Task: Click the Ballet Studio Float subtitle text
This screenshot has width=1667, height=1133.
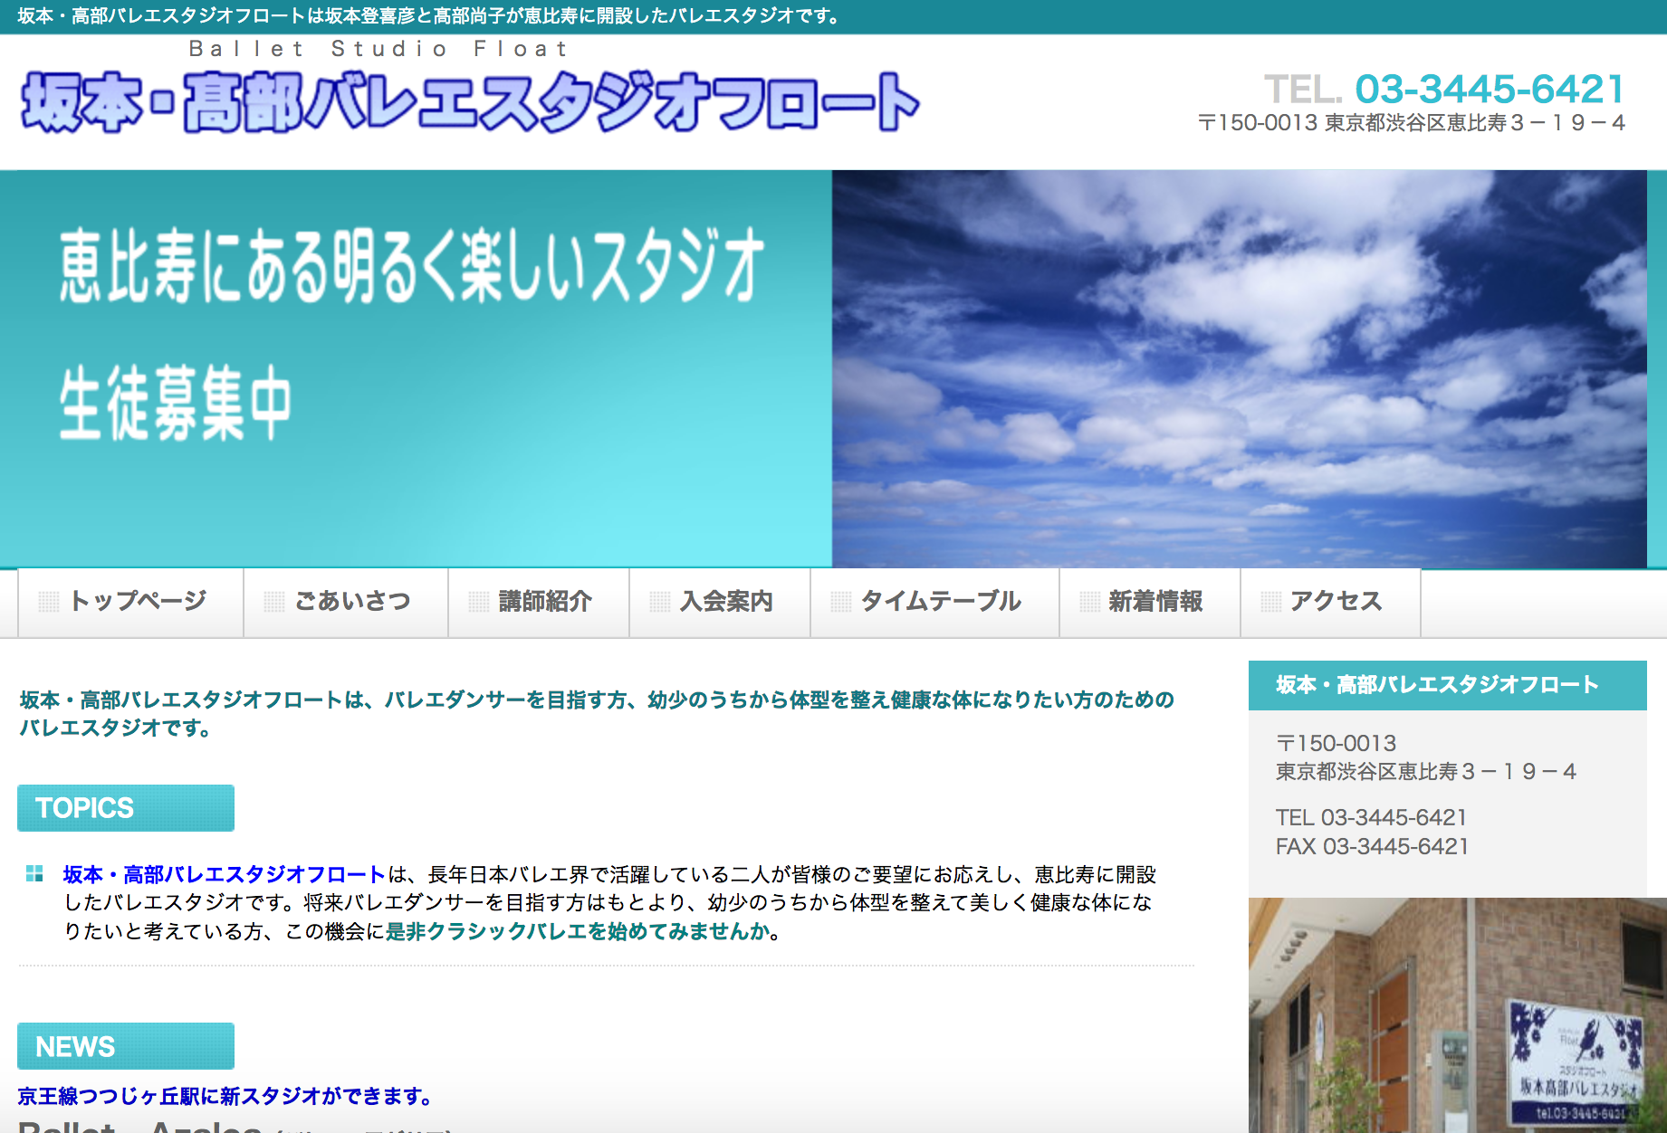Action: tap(378, 49)
